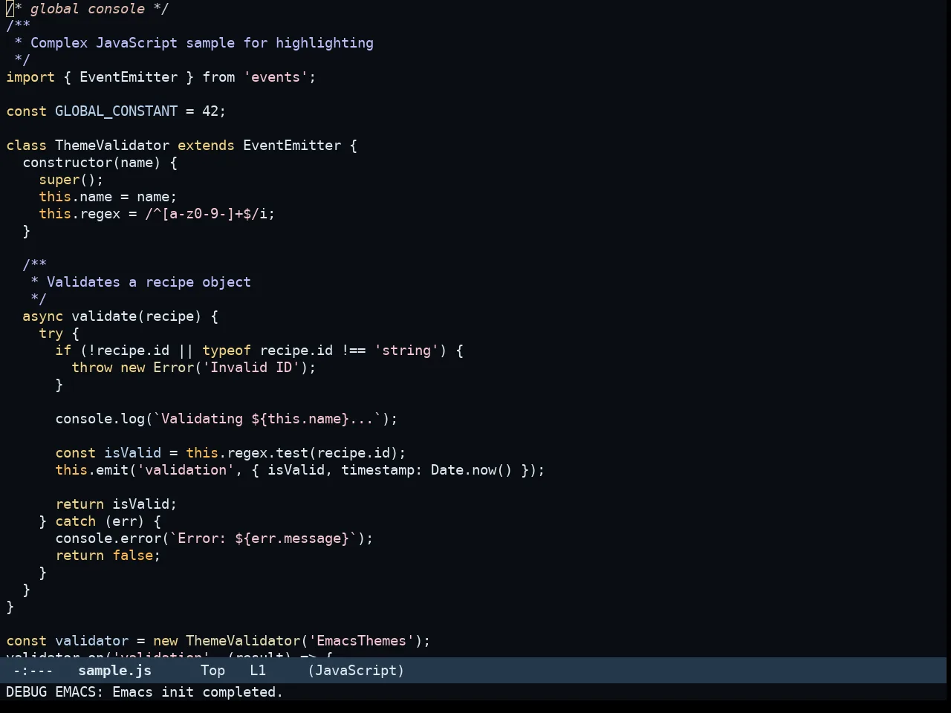Viewport: 951px width, 713px height.
Task: Click this.name assignment line
Action: [108, 196]
